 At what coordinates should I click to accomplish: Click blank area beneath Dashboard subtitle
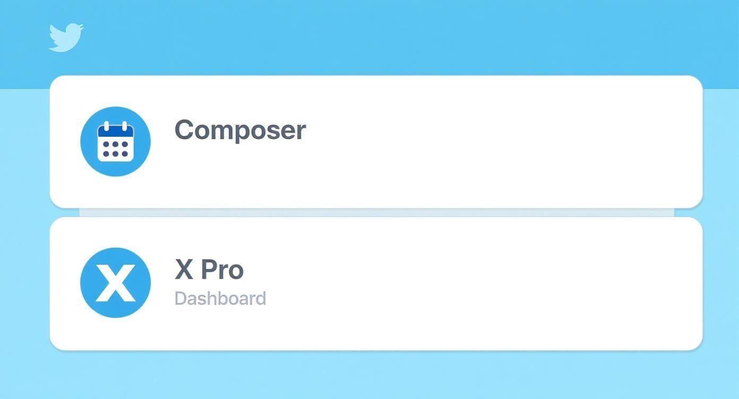tap(220, 329)
